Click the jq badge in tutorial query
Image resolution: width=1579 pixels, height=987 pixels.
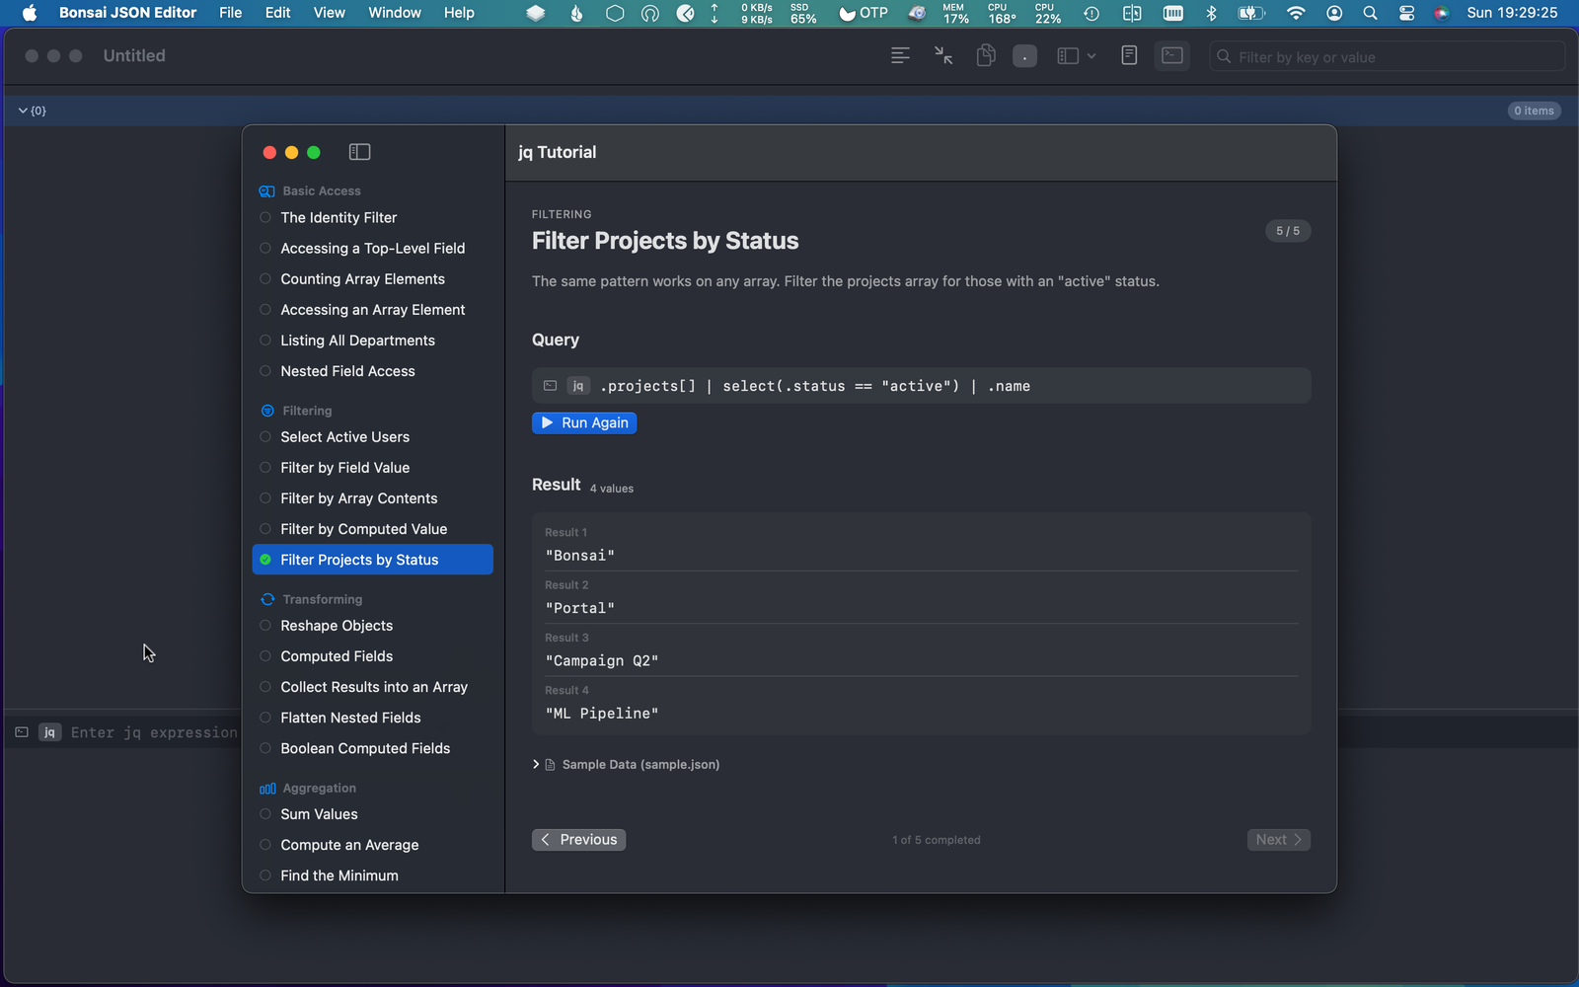tap(578, 386)
